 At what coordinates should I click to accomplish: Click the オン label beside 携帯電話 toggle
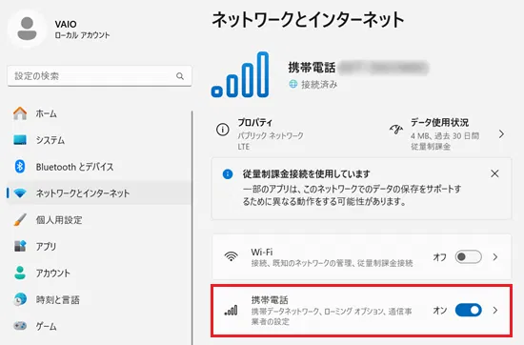point(440,311)
